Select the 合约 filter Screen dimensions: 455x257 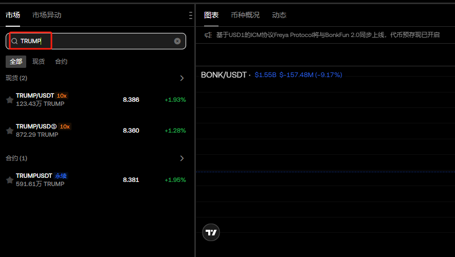[x=61, y=62]
